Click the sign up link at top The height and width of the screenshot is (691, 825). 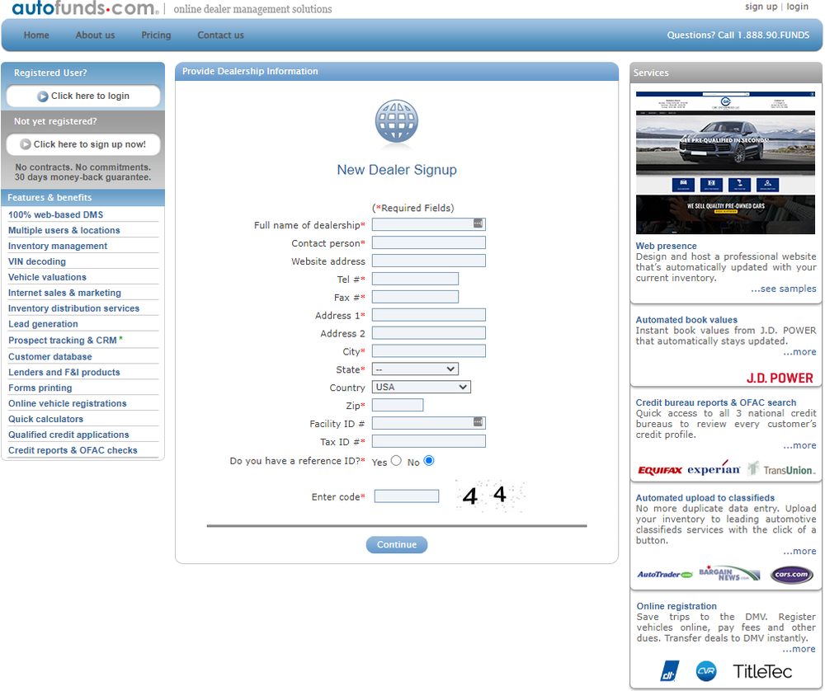761,7
